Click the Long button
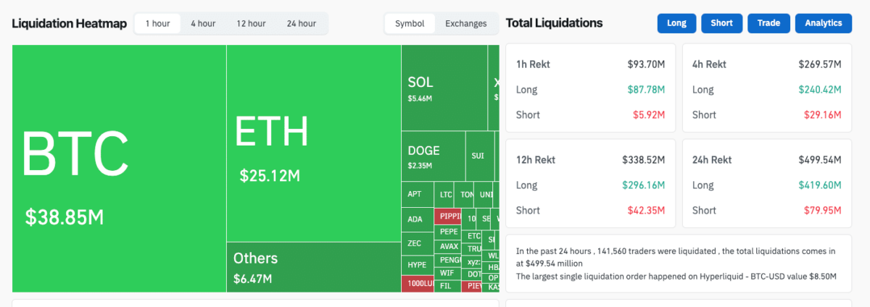The height and width of the screenshot is (307, 870). [676, 23]
